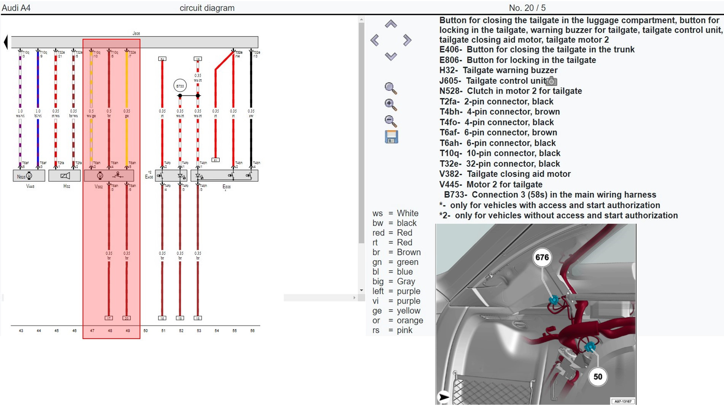This screenshot has width=724, height=406.
Task: Click 'T32e- 32-pin connector, black' text
Action: tap(500, 164)
